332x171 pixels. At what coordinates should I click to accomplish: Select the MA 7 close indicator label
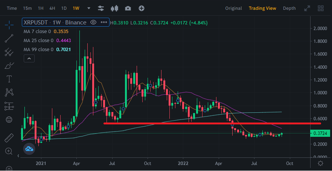(x=37, y=32)
